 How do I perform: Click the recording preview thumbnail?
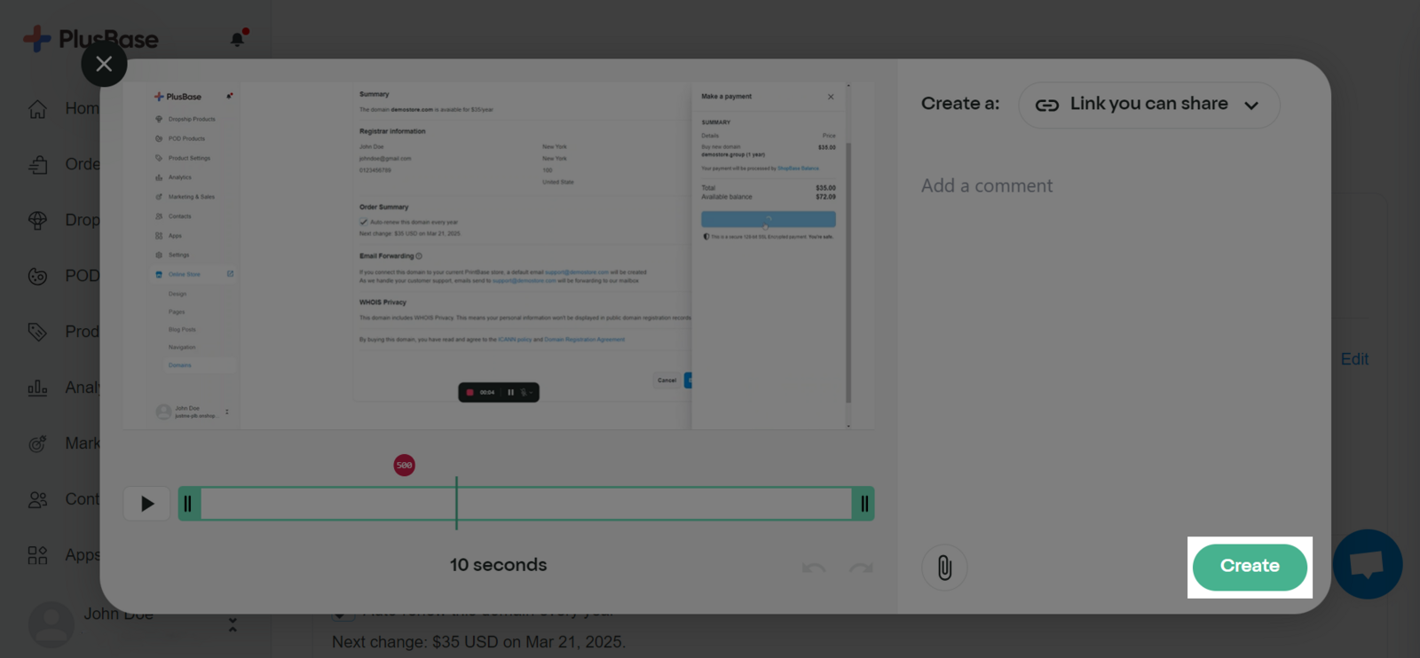click(x=499, y=256)
